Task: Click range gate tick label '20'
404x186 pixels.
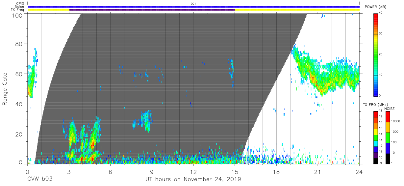Action: point(18,134)
